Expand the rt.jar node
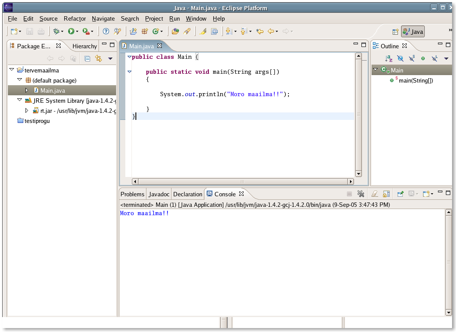This screenshot has width=456, height=332. [27, 111]
